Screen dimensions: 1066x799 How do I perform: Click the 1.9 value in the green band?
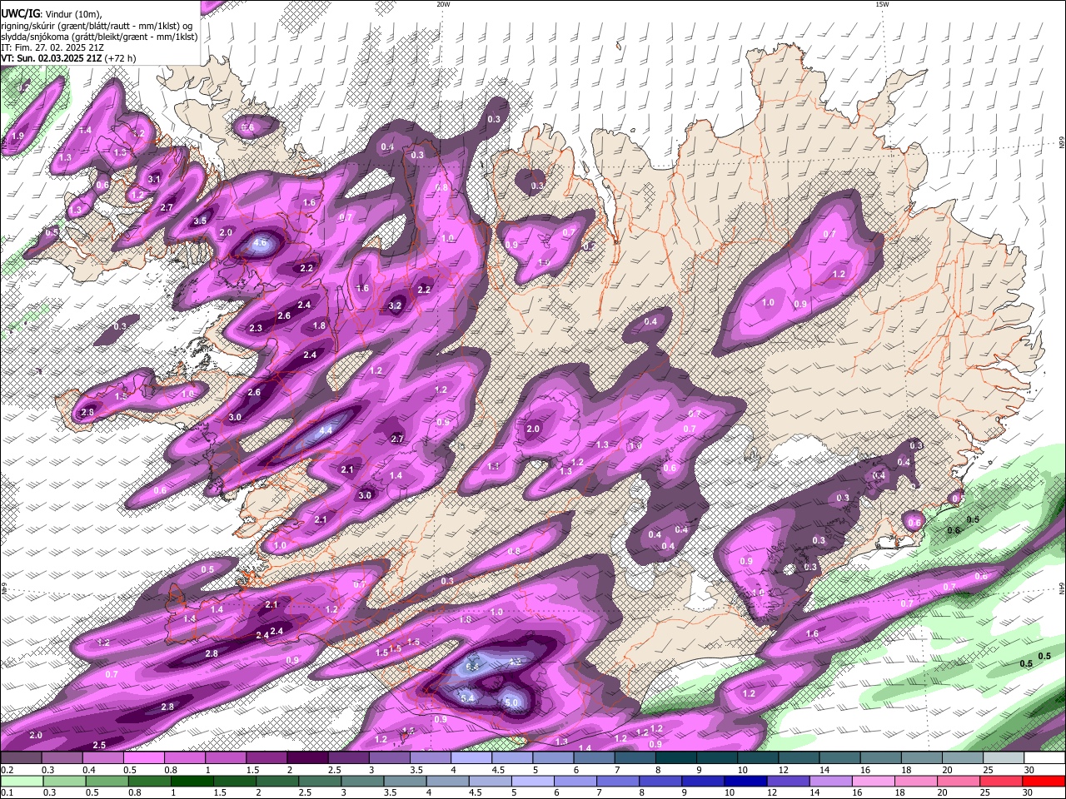pyautogui.click(x=17, y=136)
